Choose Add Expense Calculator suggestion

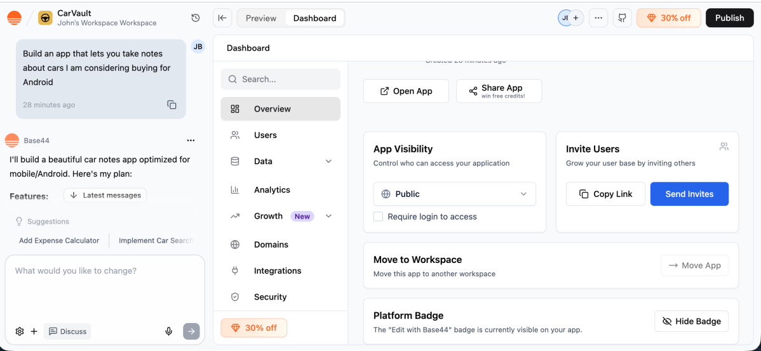coord(59,240)
